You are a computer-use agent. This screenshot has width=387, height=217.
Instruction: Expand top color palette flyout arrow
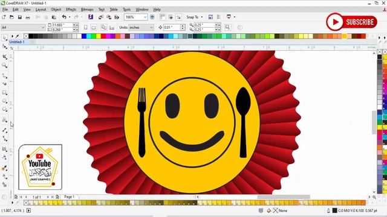12,36
